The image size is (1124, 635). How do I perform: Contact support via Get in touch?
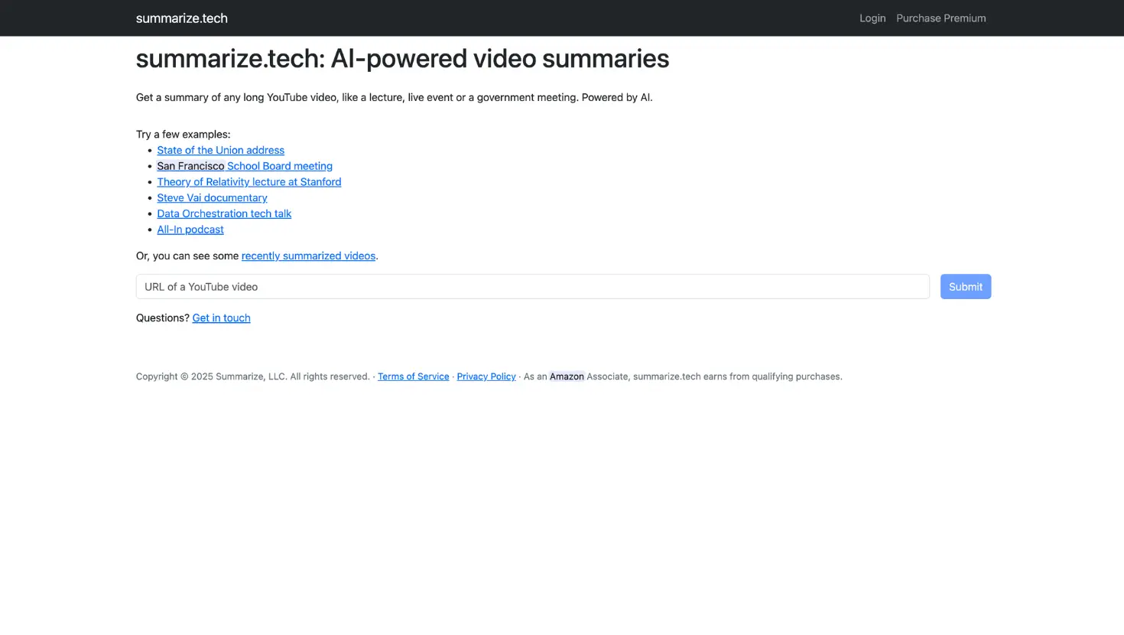pyautogui.click(x=221, y=317)
